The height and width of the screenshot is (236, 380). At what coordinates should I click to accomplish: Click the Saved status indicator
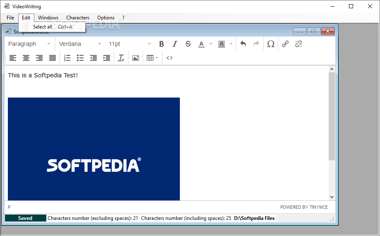tap(25, 218)
